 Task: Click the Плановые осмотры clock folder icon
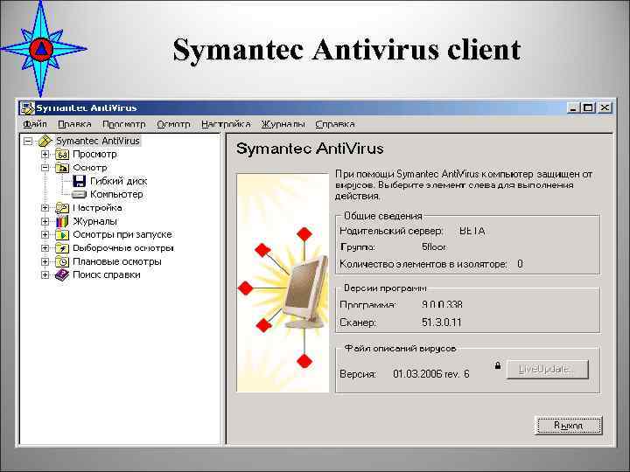pos(62,261)
